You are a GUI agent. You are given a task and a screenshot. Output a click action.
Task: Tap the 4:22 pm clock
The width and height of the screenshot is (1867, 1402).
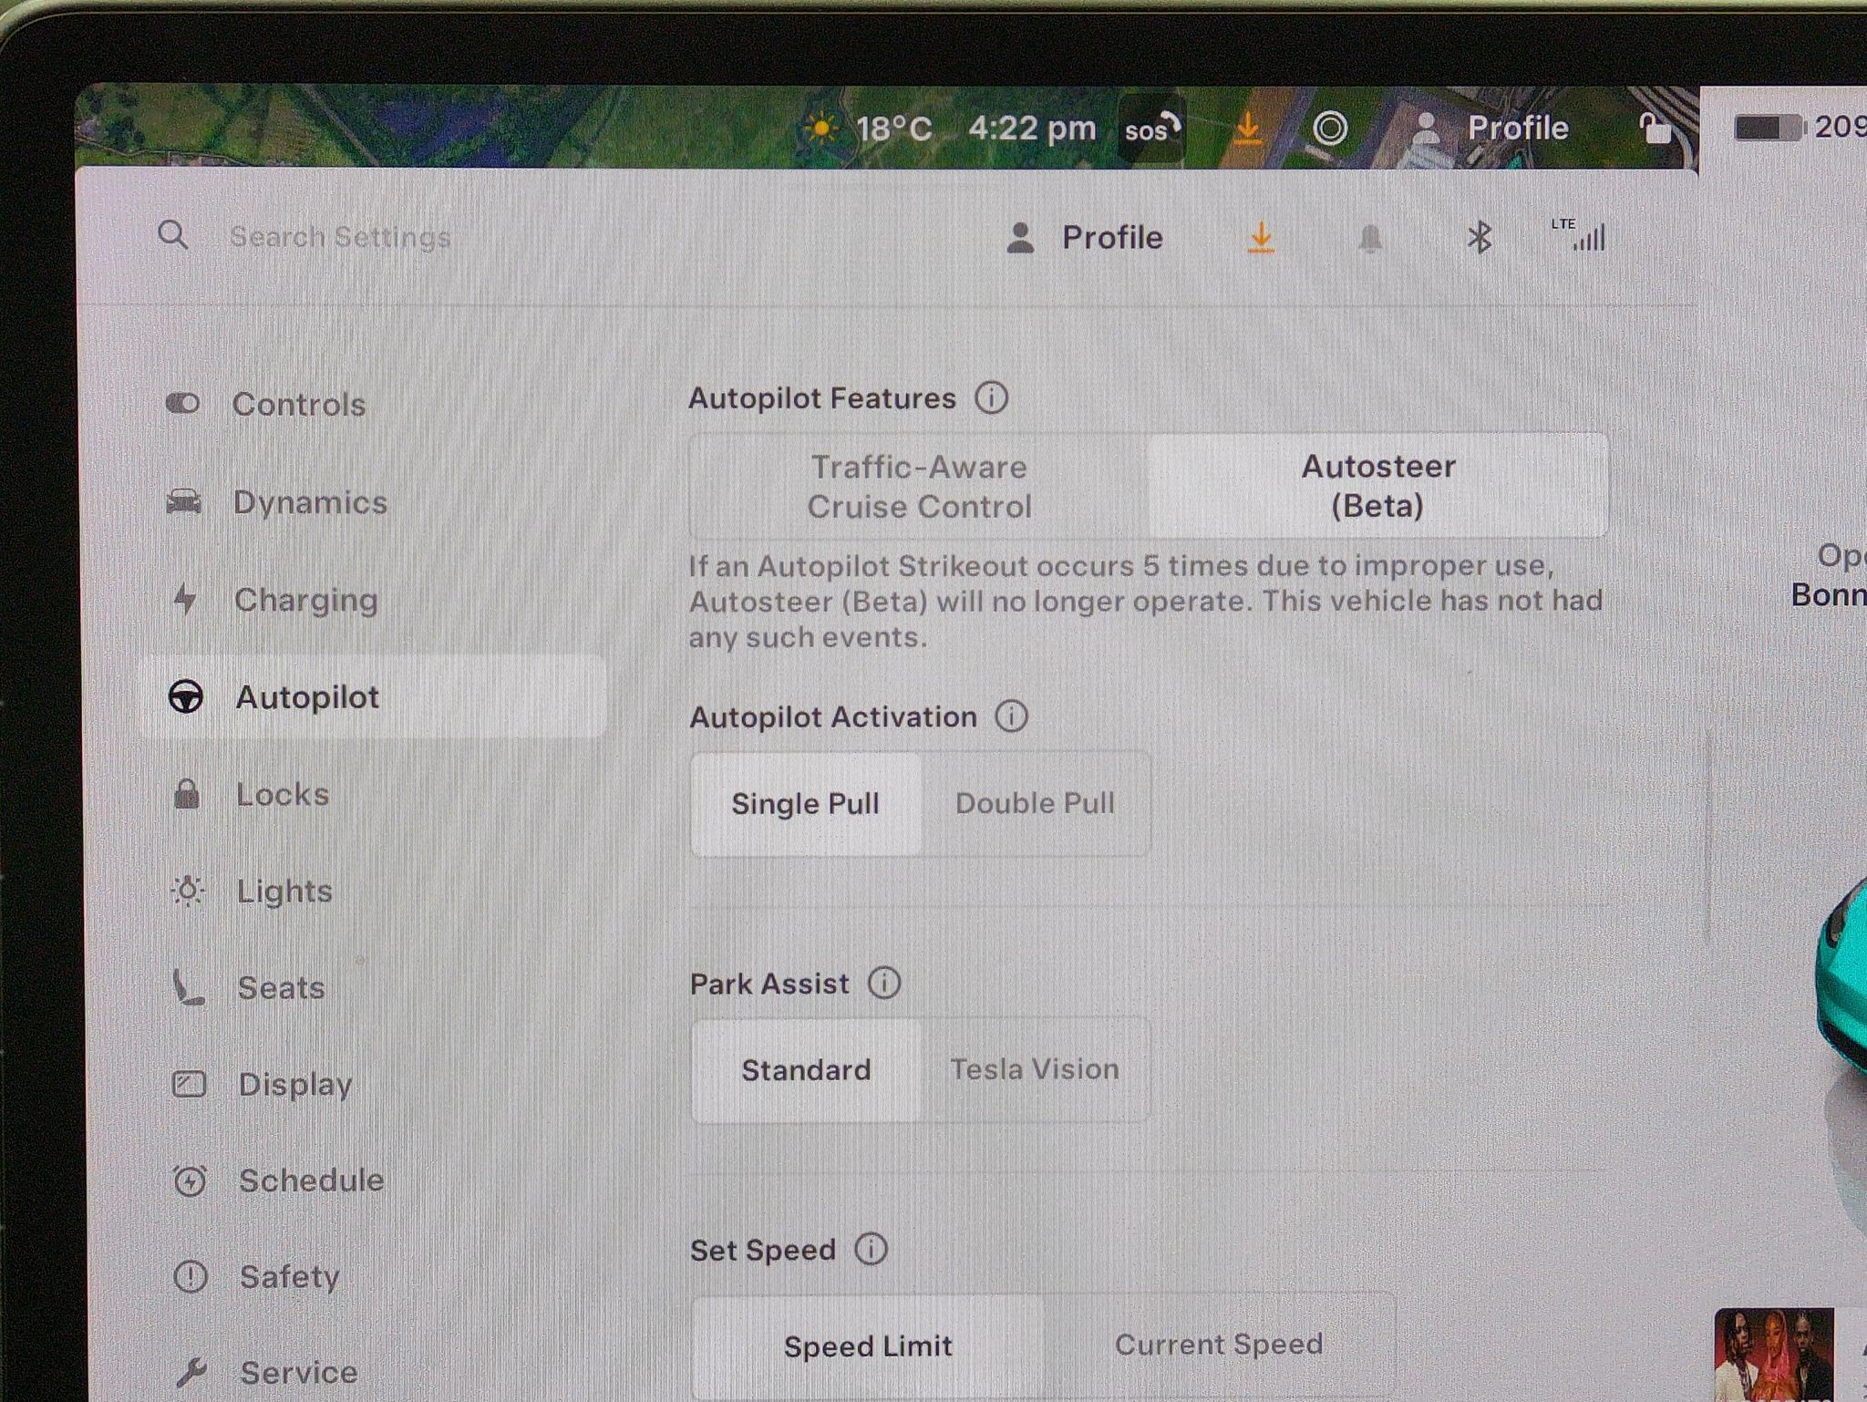click(x=1032, y=129)
